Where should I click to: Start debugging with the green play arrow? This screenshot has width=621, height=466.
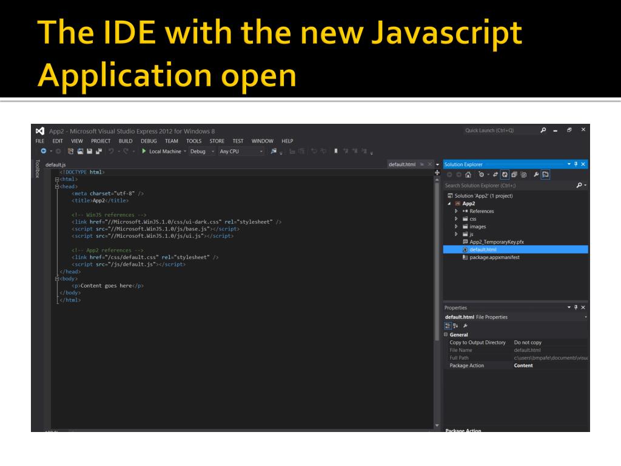144,151
